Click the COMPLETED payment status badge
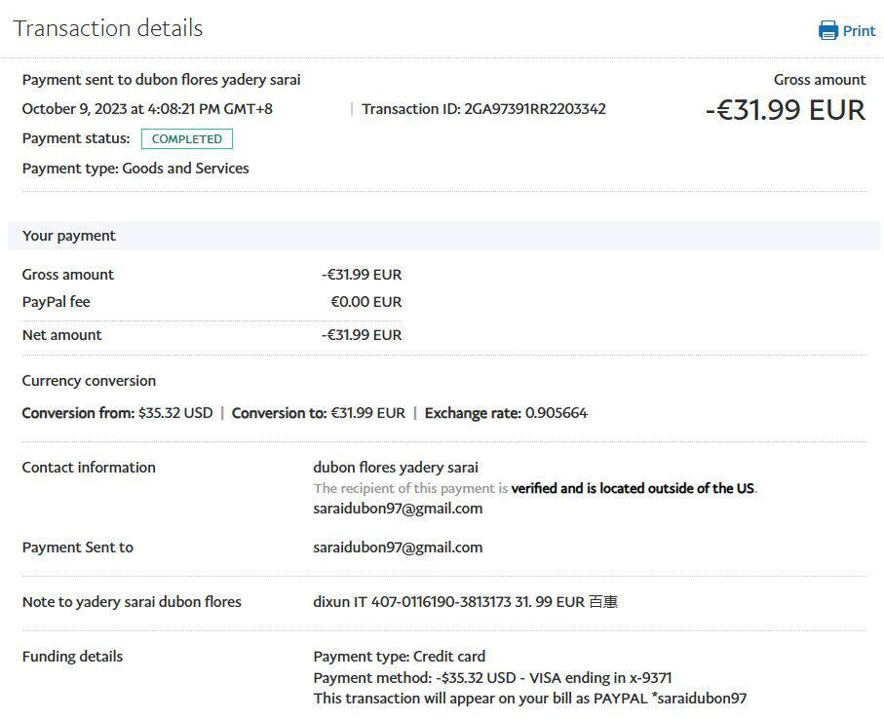884x719 pixels. 187,139
